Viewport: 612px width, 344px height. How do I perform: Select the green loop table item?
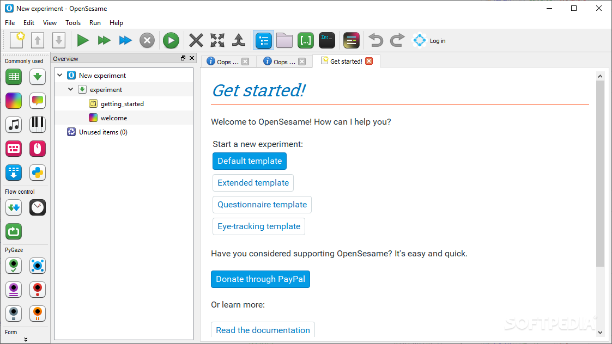(x=14, y=76)
